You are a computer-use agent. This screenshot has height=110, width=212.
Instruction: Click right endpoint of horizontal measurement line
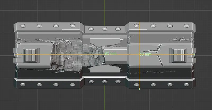(194, 54)
